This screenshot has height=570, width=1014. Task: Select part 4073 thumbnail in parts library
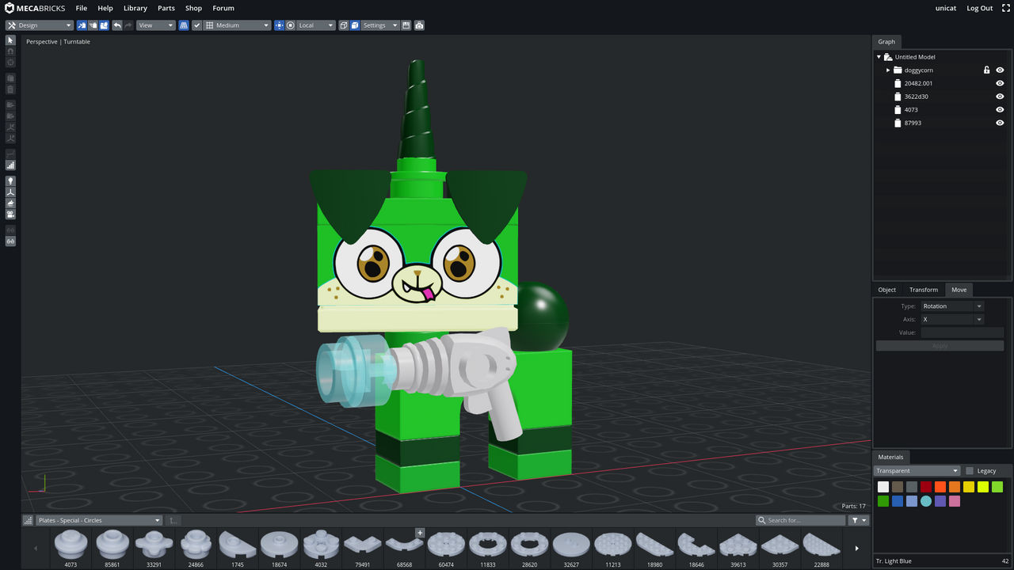click(71, 548)
